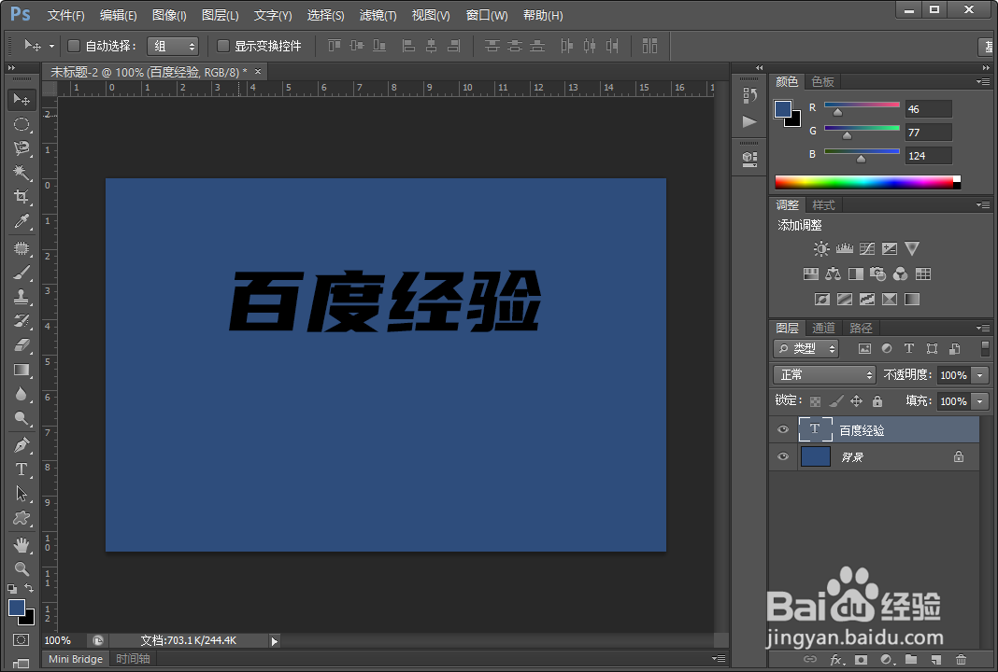The width and height of the screenshot is (998, 672).
Task: Switch to the 样式 tab
Action: point(823,204)
